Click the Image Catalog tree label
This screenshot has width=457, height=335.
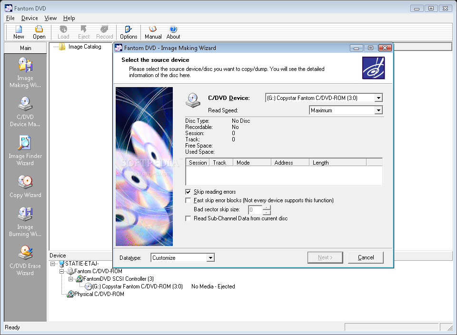click(85, 47)
